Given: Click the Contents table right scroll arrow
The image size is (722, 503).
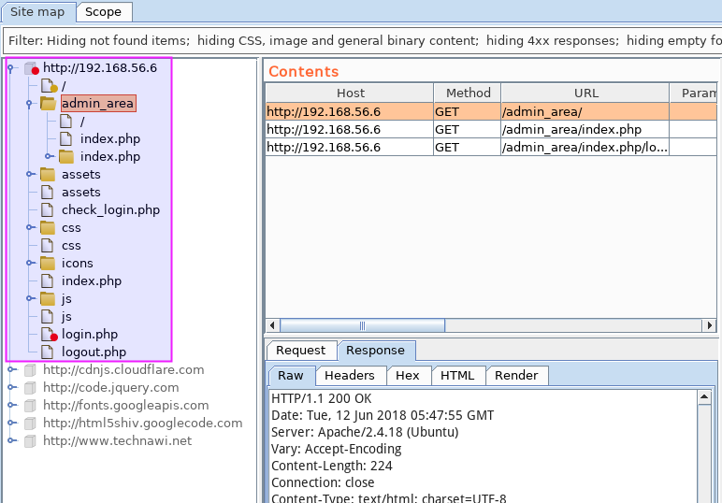Looking at the screenshot, I should [710, 325].
